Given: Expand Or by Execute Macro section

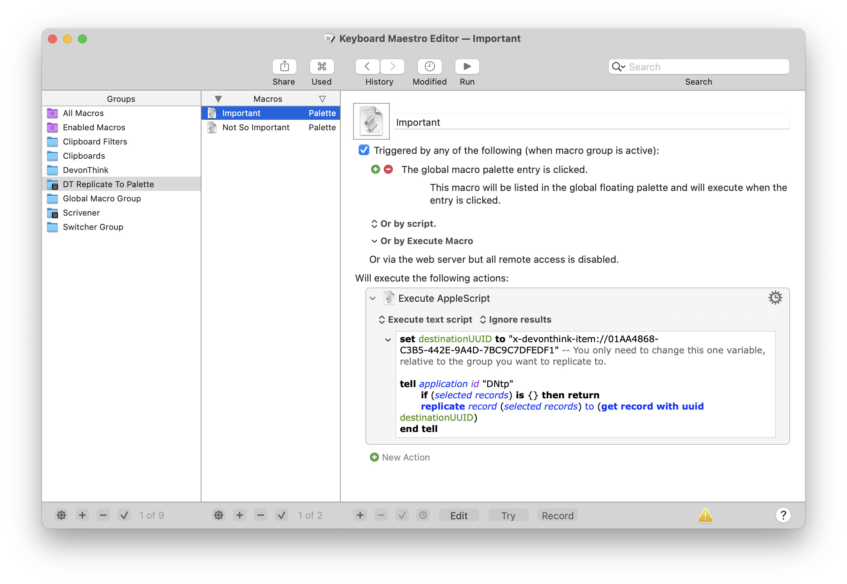Looking at the screenshot, I should pyautogui.click(x=422, y=241).
